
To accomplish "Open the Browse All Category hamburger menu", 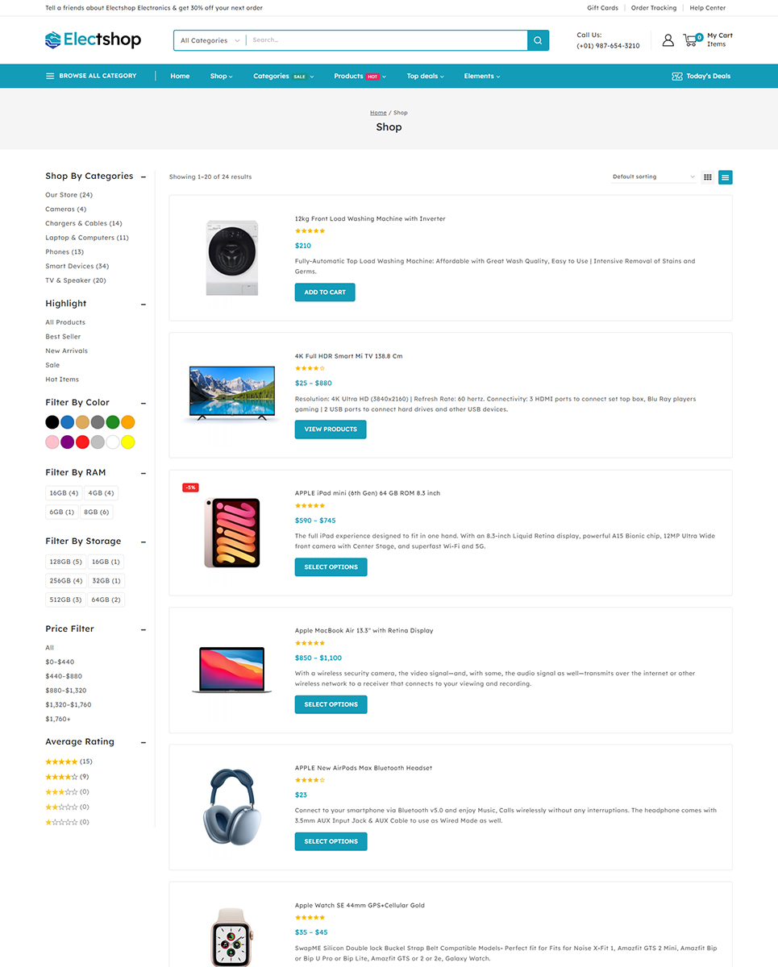I will pos(50,76).
